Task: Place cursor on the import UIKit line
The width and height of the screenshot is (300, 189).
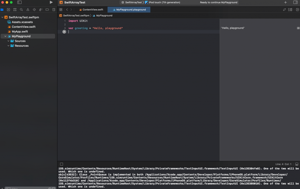Action: (78, 21)
